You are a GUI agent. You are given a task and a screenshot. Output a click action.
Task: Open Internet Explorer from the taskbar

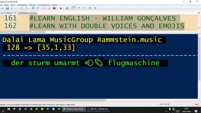point(37,109)
